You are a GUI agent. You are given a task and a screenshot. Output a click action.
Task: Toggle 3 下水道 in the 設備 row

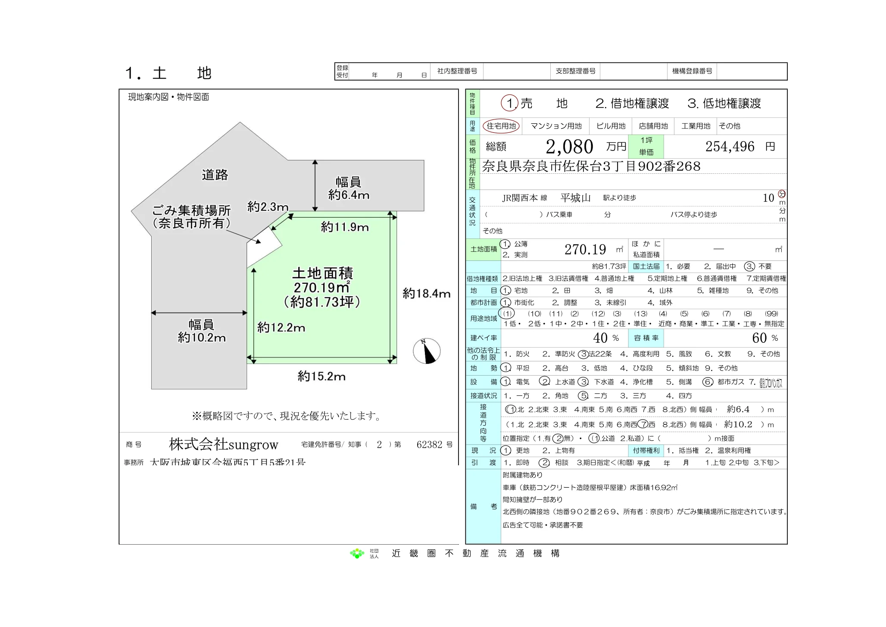click(596, 382)
